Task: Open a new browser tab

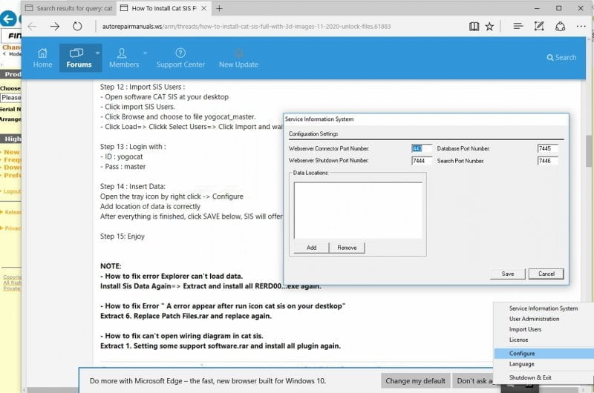Action: pos(219,8)
